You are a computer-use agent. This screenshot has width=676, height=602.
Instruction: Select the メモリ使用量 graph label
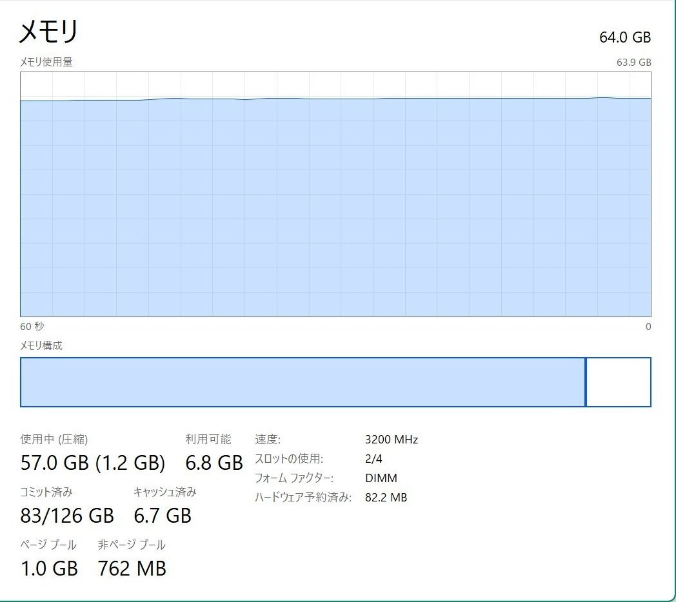[x=46, y=62]
